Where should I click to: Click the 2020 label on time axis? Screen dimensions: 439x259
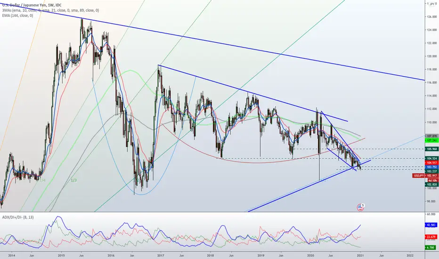(310, 255)
